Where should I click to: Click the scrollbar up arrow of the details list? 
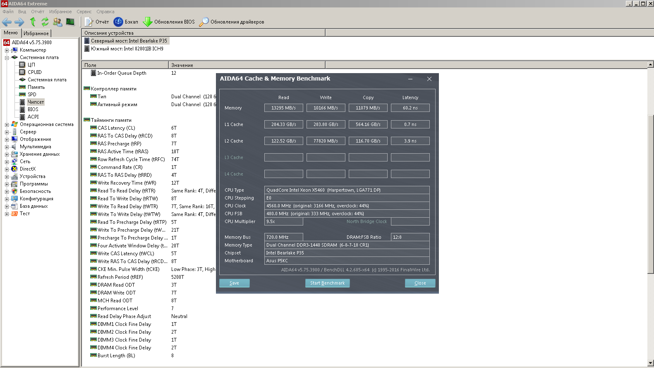pyautogui.click(x=651, y=64)
